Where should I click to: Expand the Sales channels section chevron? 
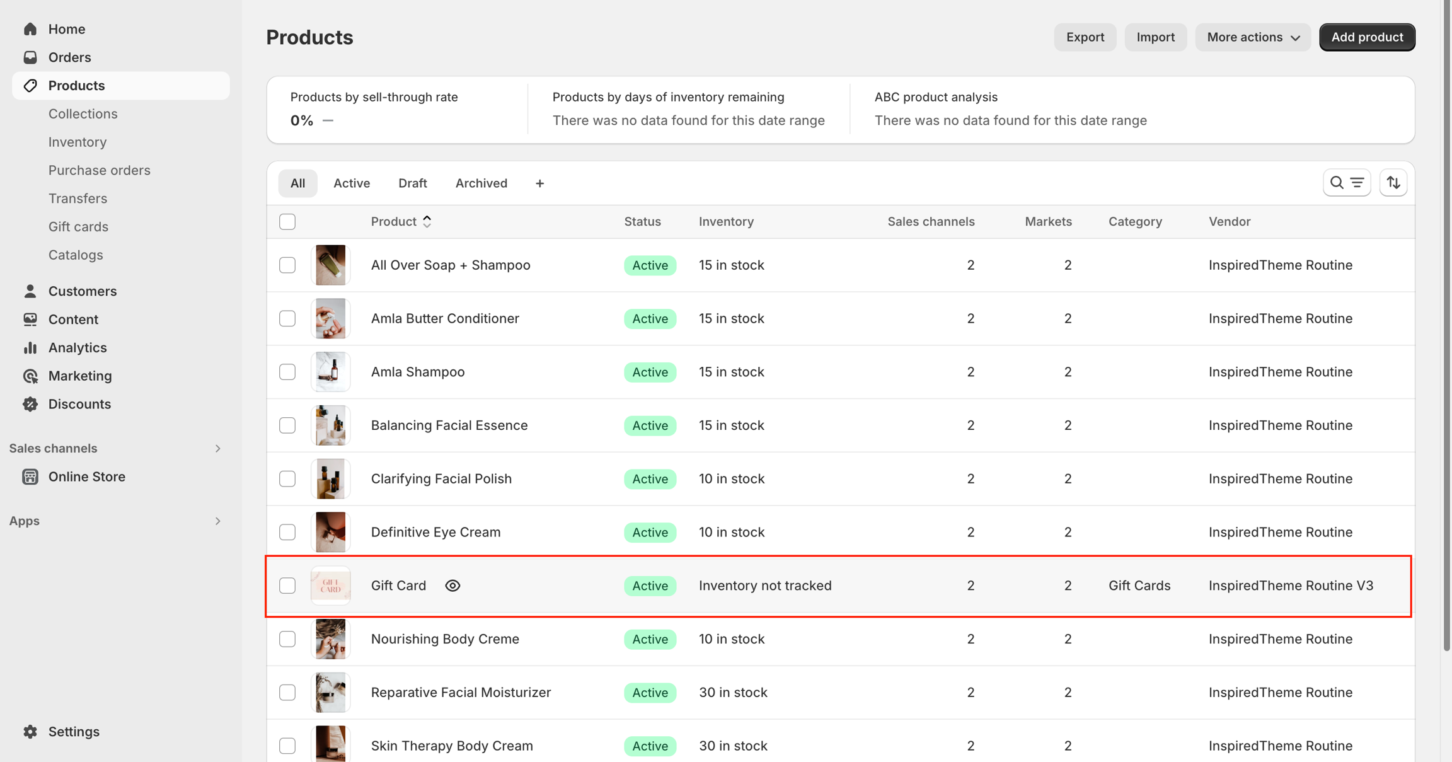click(217, 448)
